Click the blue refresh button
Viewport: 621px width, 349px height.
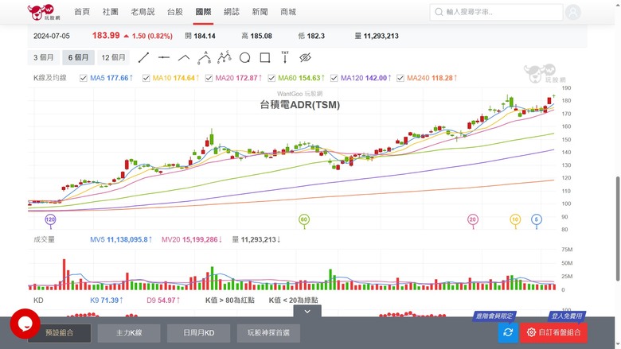[x=508, y=332]
